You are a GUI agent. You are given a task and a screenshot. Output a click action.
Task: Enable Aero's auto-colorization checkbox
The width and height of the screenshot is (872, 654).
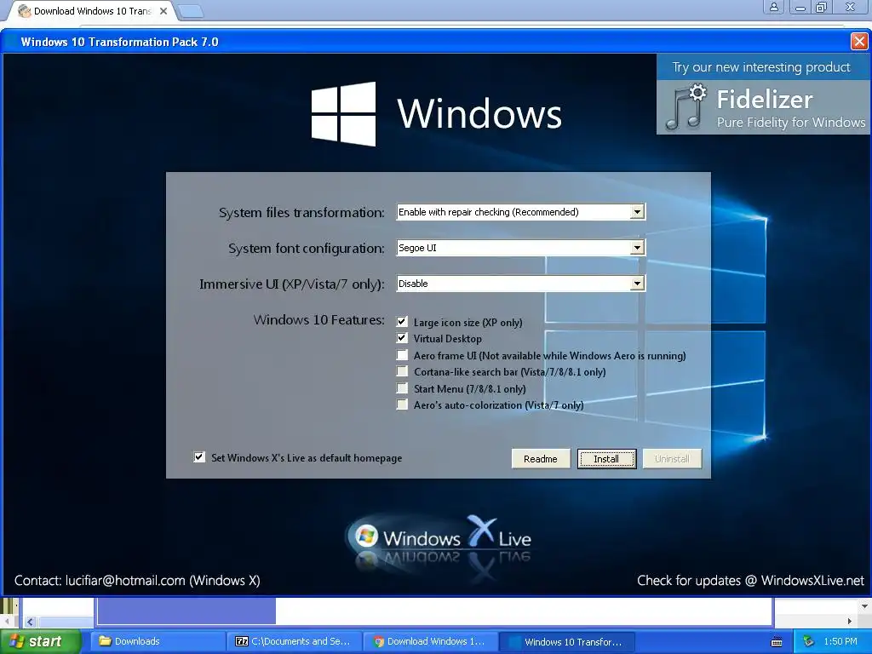pyautogui.click(x=402, y=404)
